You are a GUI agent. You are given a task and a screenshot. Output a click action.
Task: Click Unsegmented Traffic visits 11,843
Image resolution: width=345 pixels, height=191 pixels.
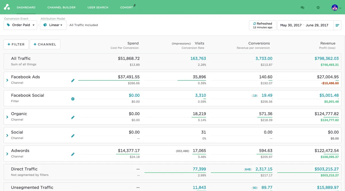(199, 188)
